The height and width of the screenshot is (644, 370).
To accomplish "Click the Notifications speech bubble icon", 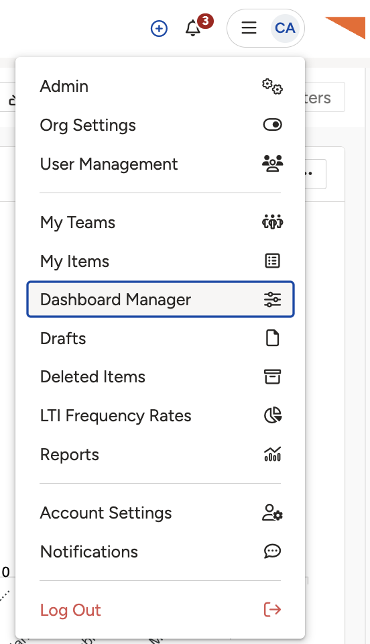I will coord(272,551).
